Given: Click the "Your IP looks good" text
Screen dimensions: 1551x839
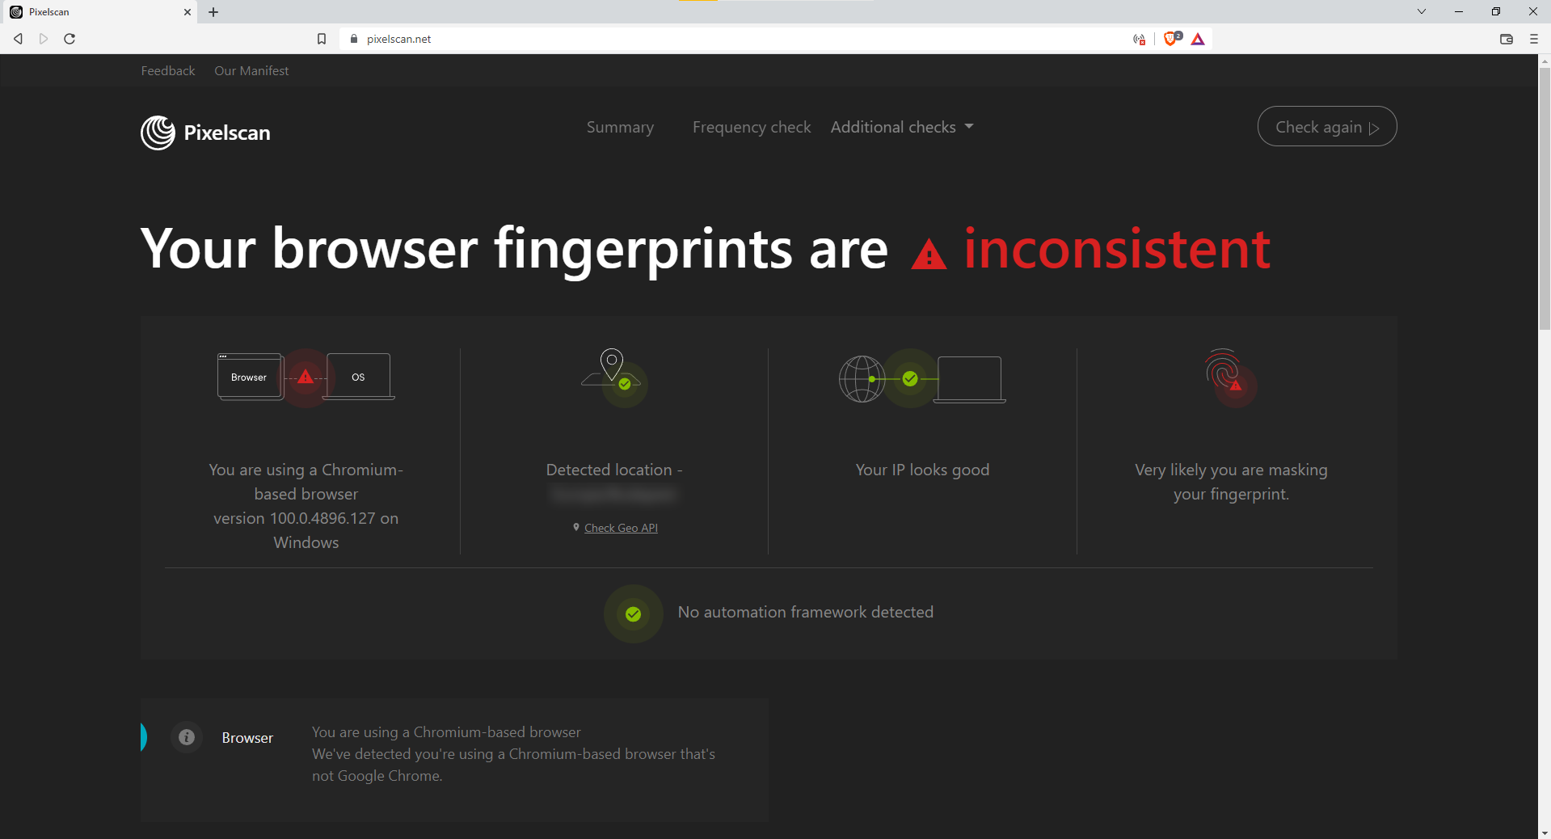Looking at the screenshot, I should pyautogui.click(x=922, y=470).
